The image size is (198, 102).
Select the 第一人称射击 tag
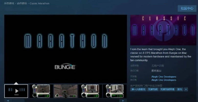[138, 90]
